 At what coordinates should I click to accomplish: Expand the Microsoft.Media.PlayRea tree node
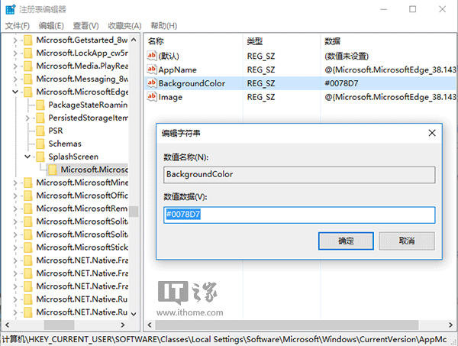pos(15,66)
